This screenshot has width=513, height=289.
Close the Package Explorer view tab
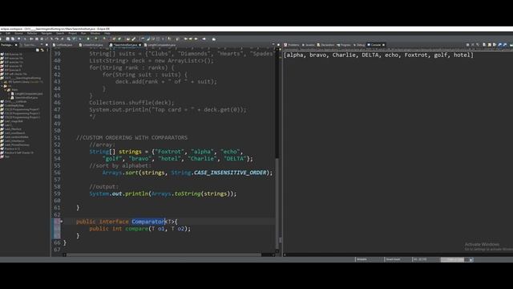click(16, 45)
